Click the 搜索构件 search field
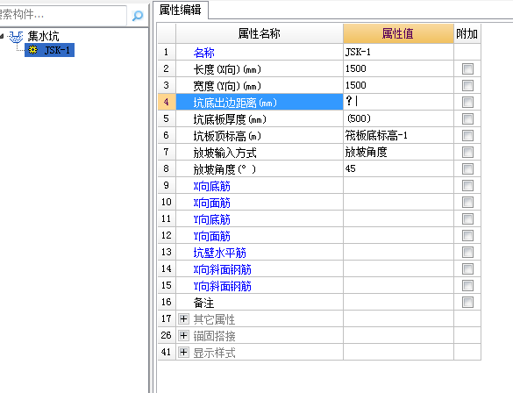This screenshot has height=393, width=513. [62, 15]
